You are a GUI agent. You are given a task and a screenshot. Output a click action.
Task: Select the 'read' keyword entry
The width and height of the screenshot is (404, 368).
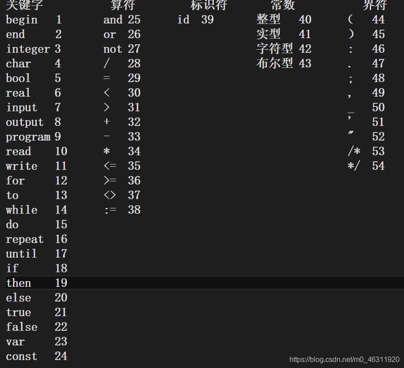(19, 151)
